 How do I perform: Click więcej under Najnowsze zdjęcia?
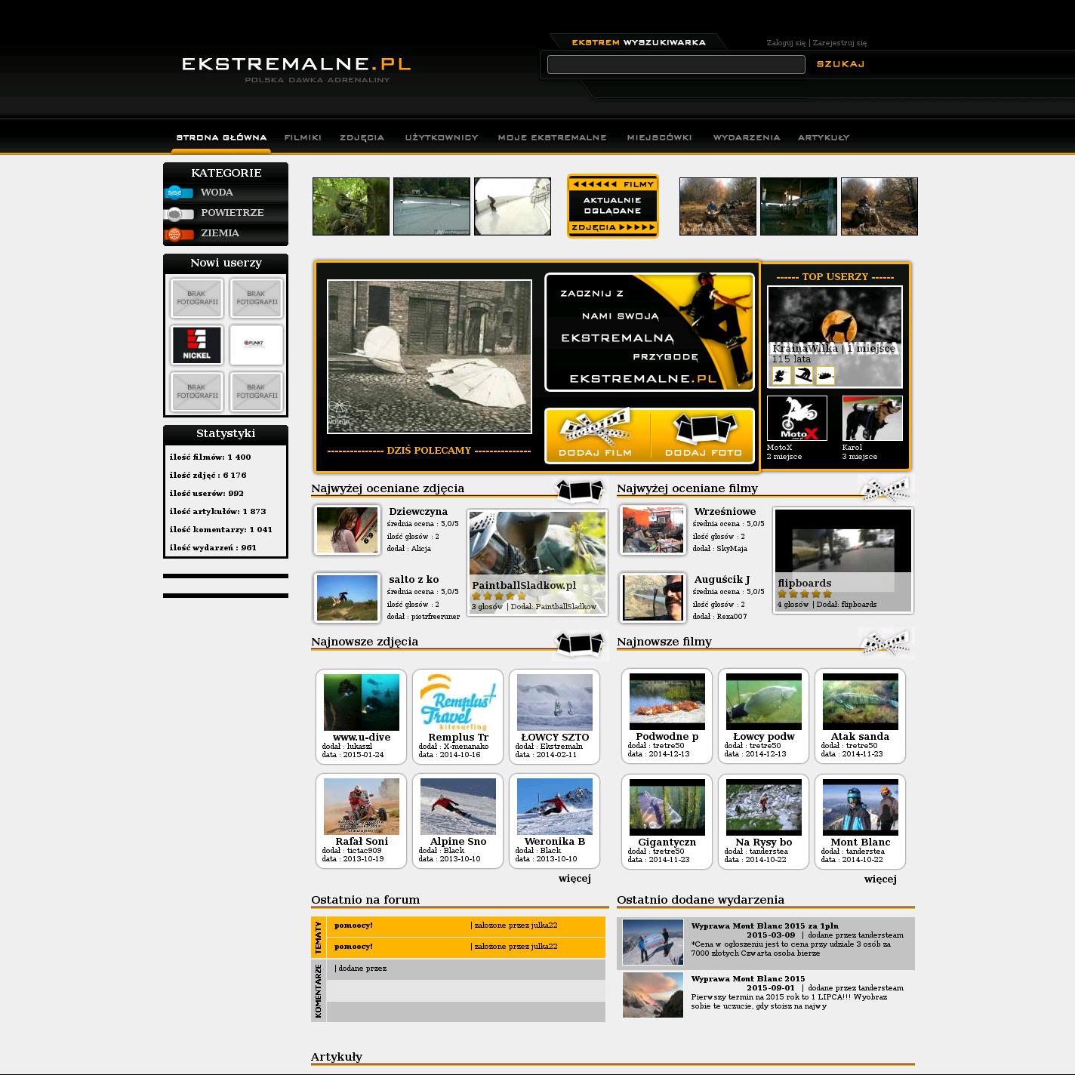point(574,879)
